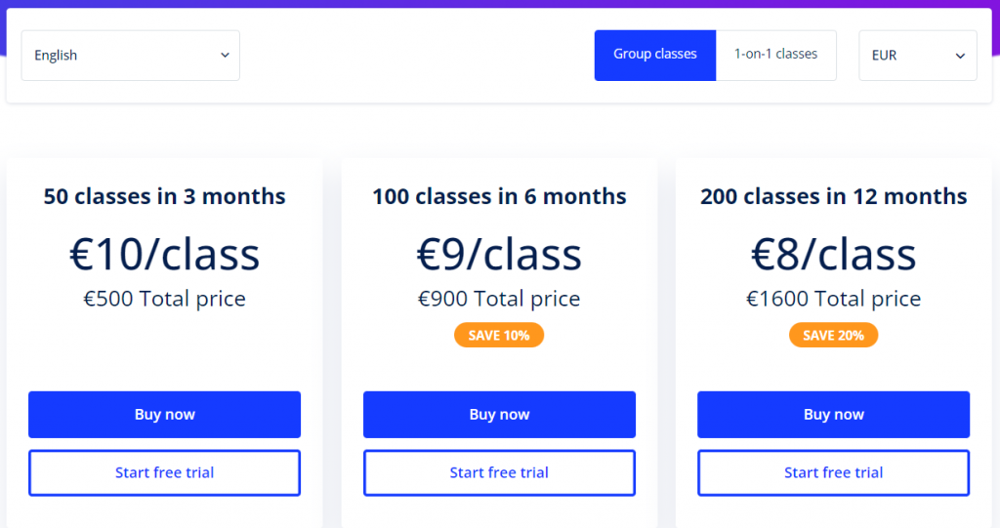Select the '100 classes in 6 months' heading
The width and height of the screenshot is (1000, 528).
499,196
